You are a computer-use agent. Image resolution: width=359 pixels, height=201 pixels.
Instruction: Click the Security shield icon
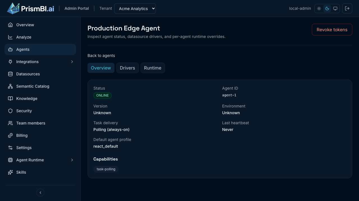pyautogui.click(x=10, y=111)
